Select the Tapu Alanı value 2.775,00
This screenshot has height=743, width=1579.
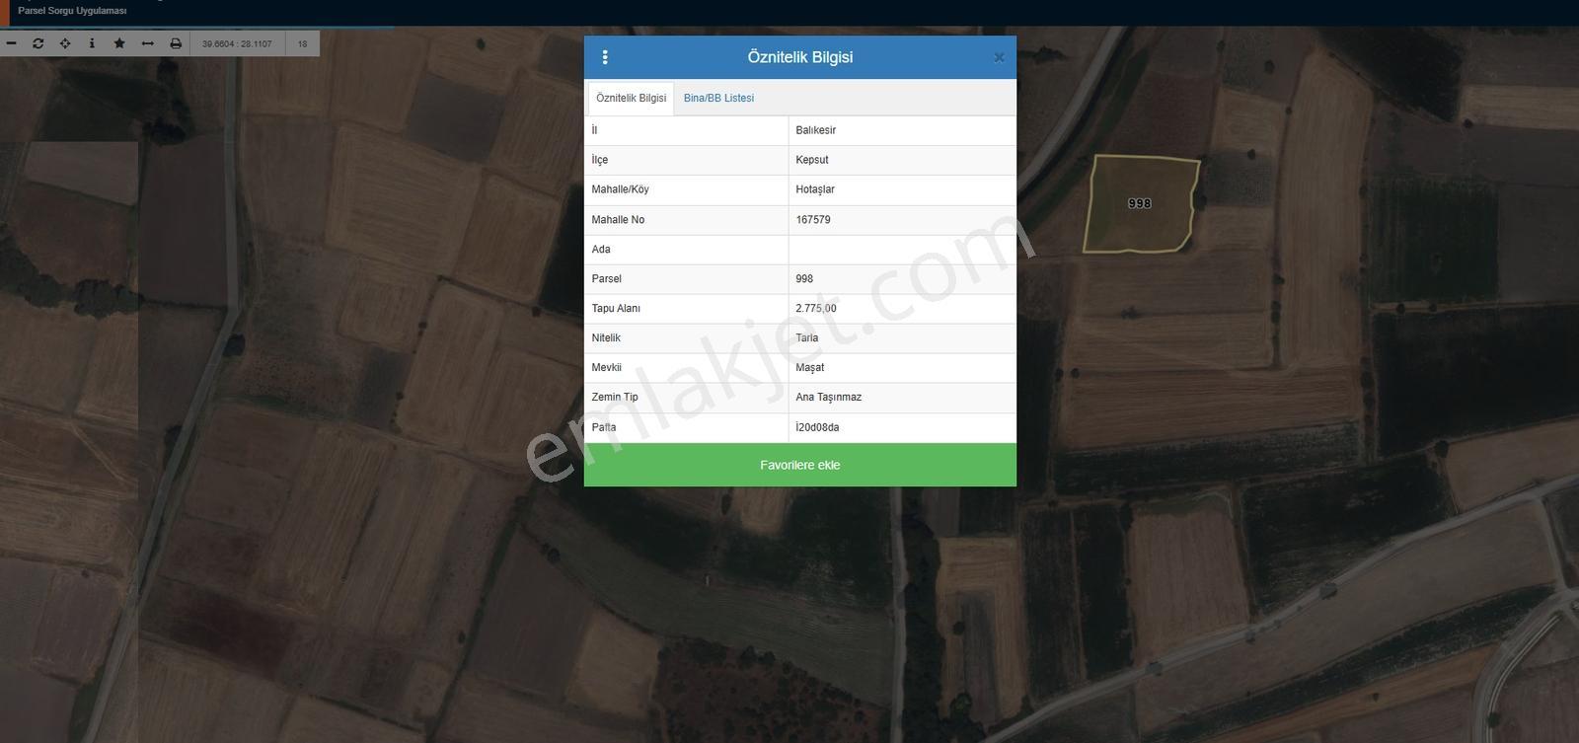[816, 309]
